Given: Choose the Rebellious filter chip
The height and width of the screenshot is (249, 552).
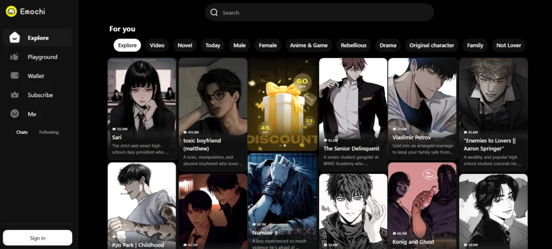Looking at the screenshot, I should pyautogui.click(x=354, y=45).
